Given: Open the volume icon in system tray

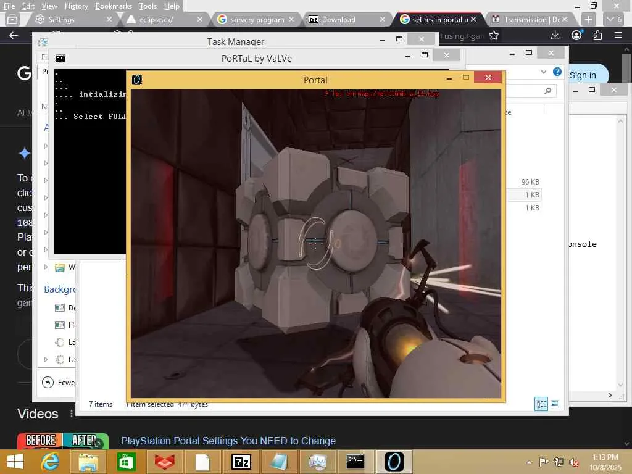Looking at the screenshot, I should (573, 462).
